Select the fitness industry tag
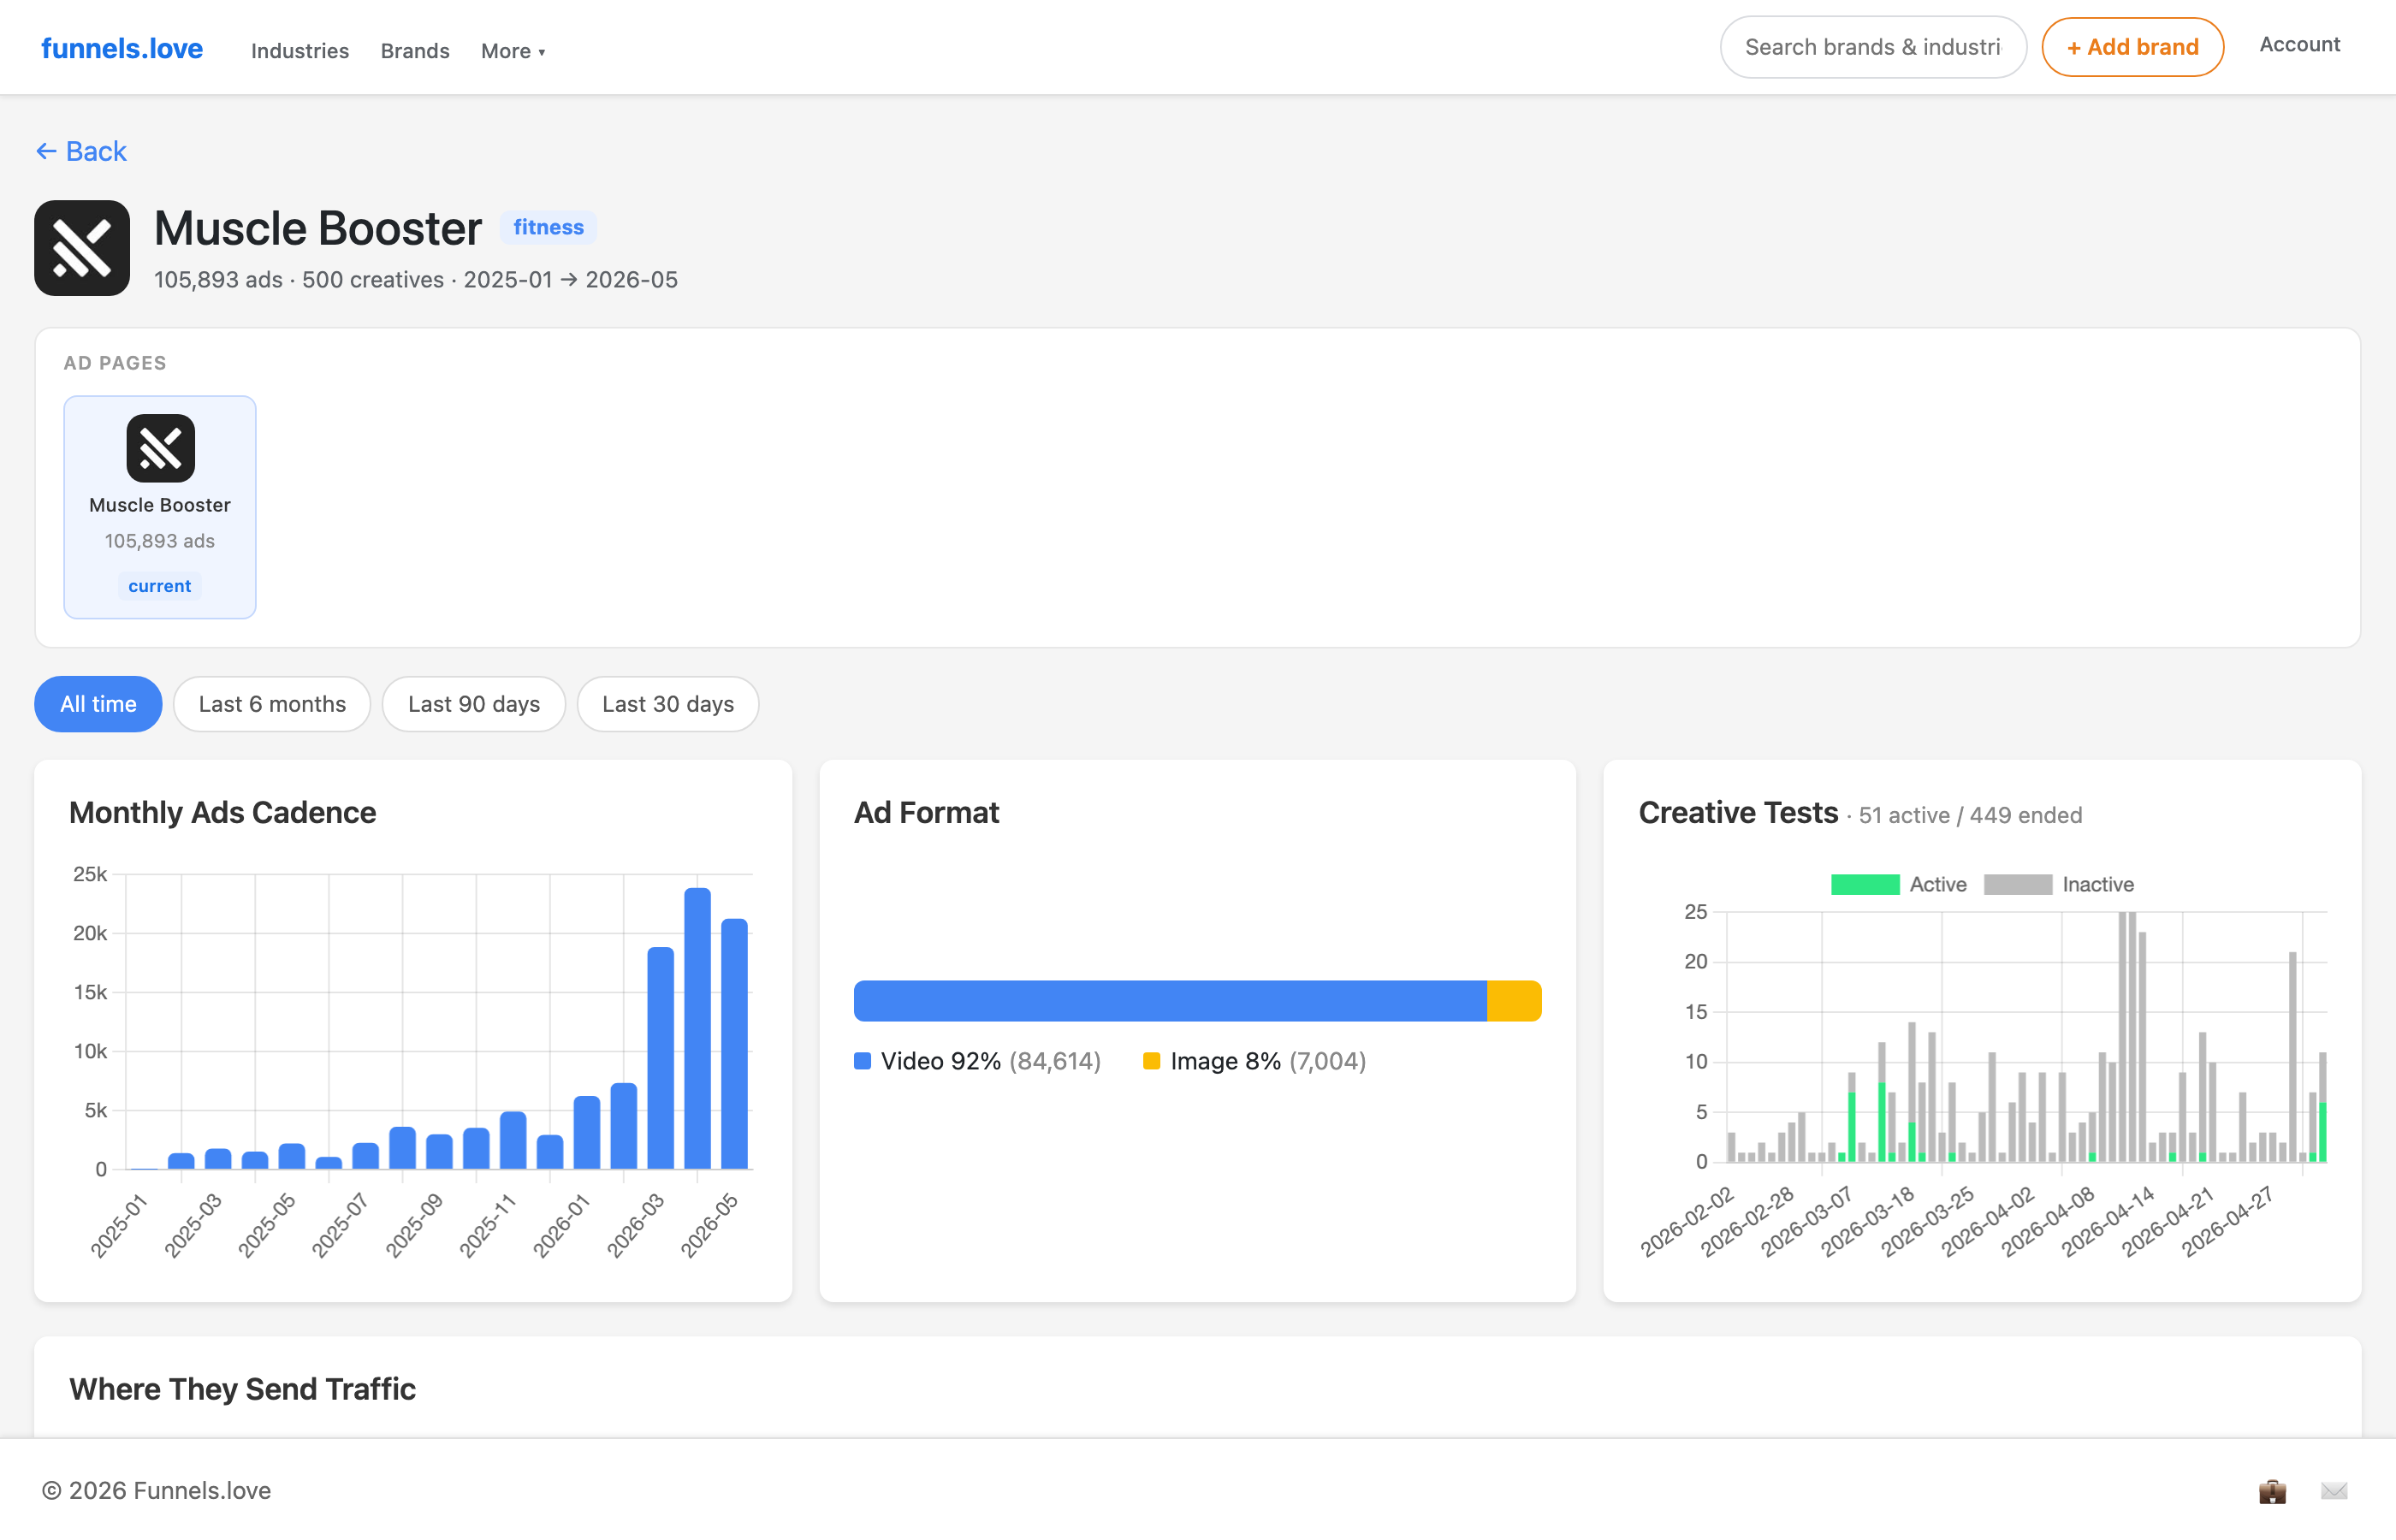Screen dimensions: 2396x1540 pos(549,227)
